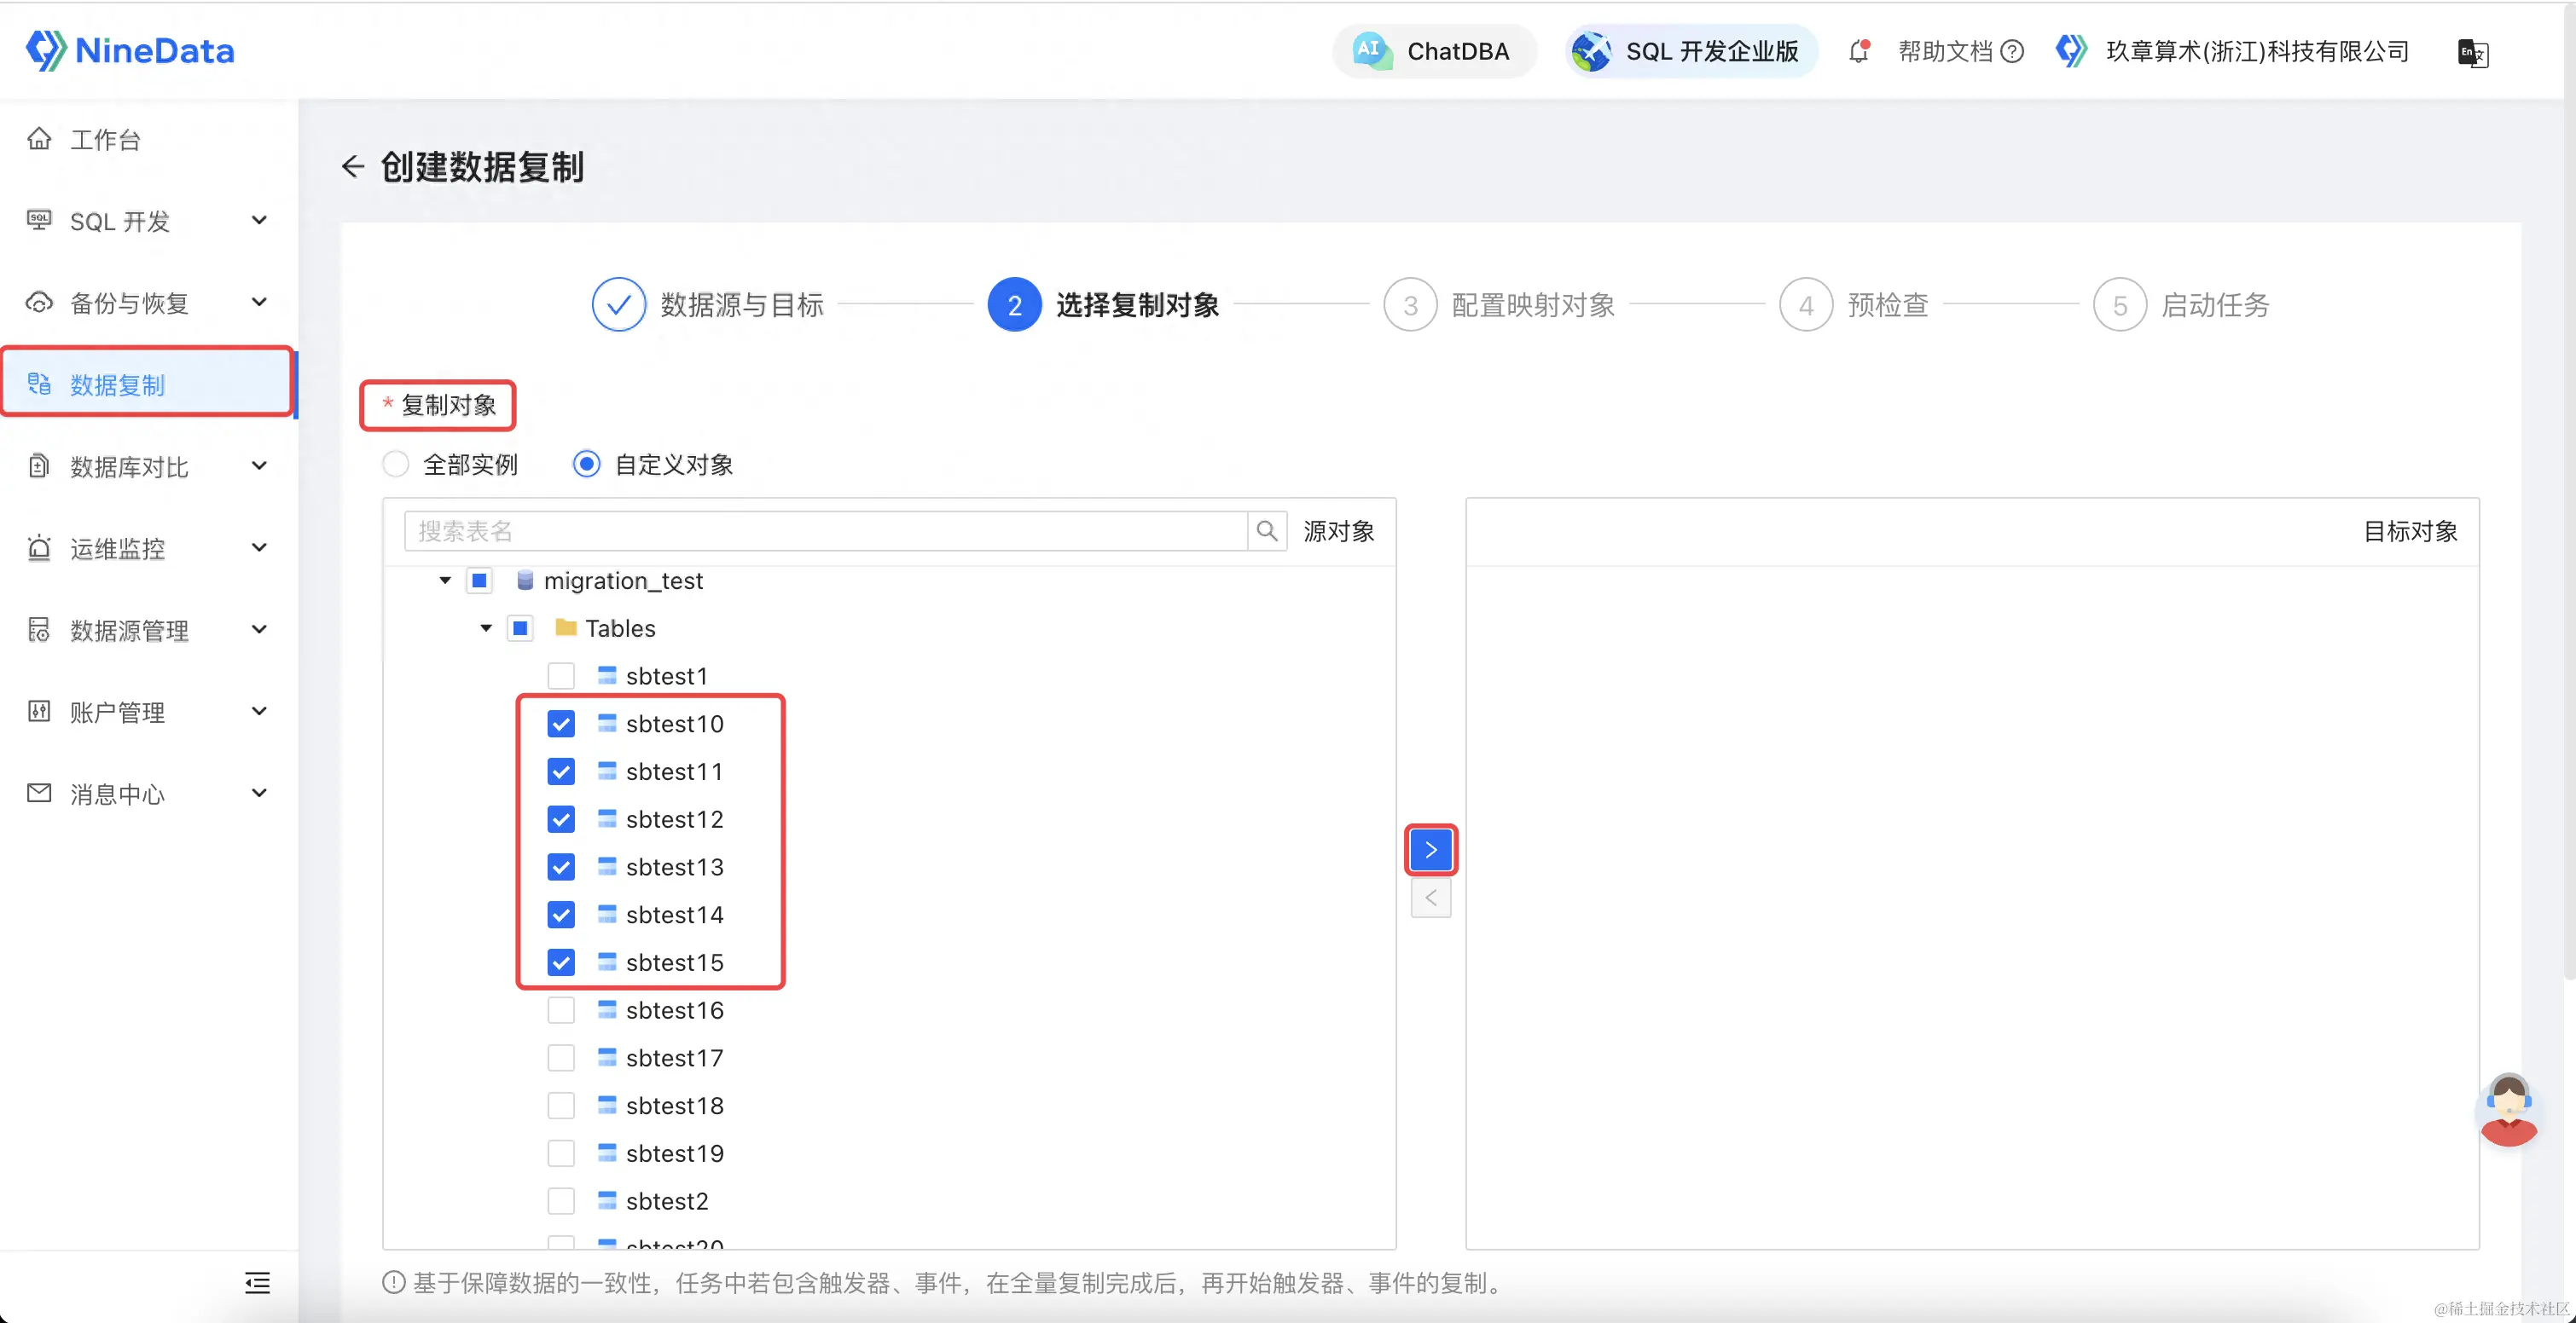Collapse the Tables folder node
The height and width of the screenshot is (1323, 2576).
[486, 628]
